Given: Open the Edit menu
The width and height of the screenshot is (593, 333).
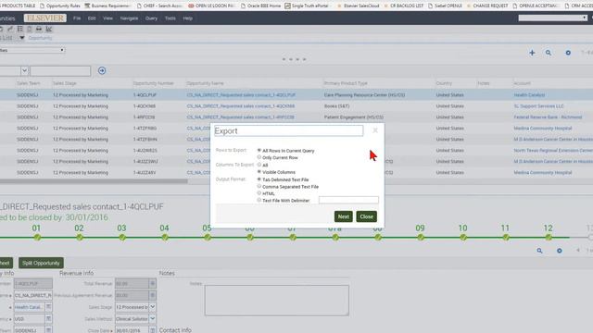Looking at the screenshot, I should (x=92, y=18).
